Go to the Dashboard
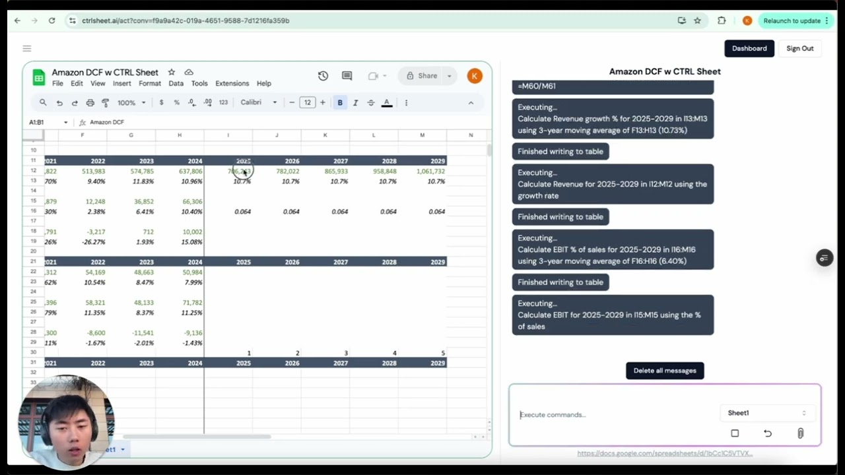845x475 pixels. click(x=749, y=48)
